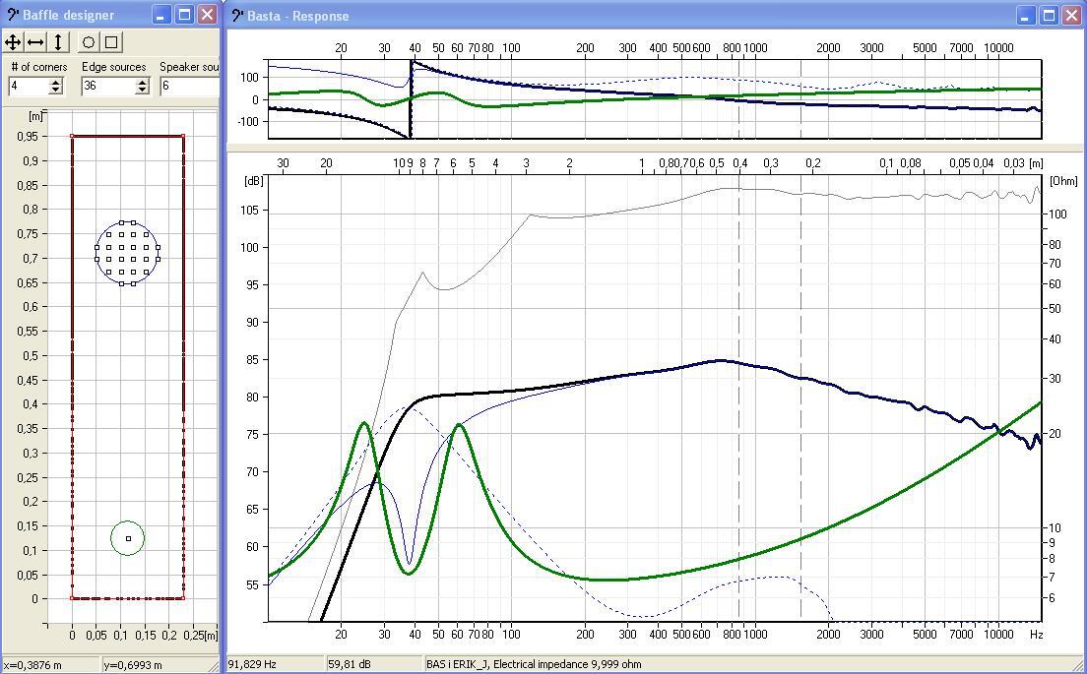Increase the Edge sources value

142,82
